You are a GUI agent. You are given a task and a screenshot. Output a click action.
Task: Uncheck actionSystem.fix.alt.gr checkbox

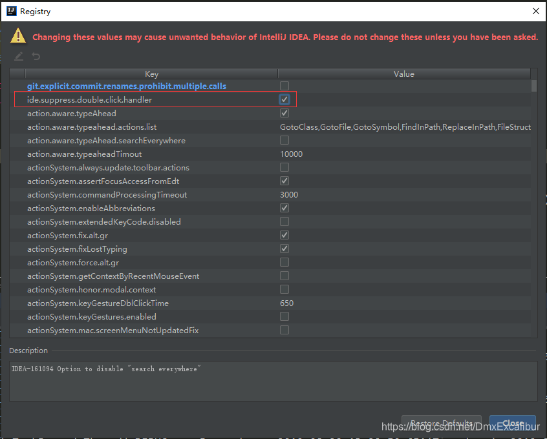284,235
